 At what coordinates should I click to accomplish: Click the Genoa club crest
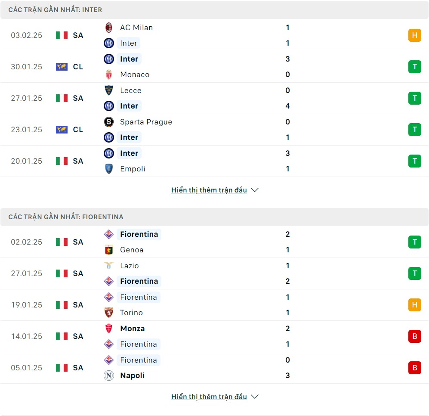click(x=108, y=250)
